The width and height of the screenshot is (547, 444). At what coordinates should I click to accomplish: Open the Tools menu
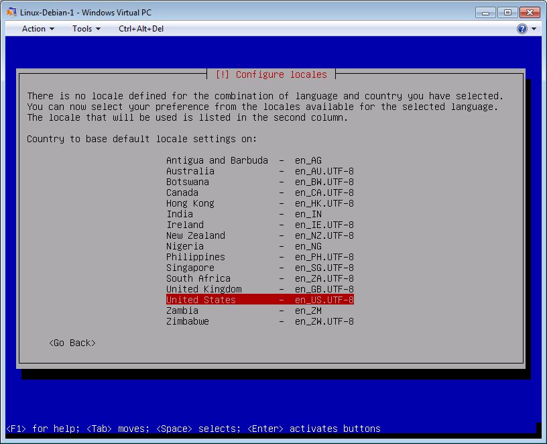tap(86, 29)
